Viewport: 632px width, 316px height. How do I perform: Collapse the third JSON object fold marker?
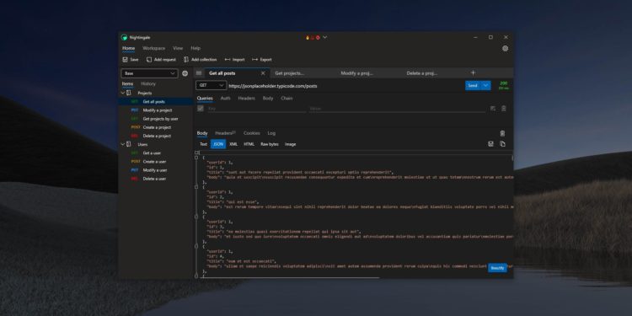(x=196, y=217)
